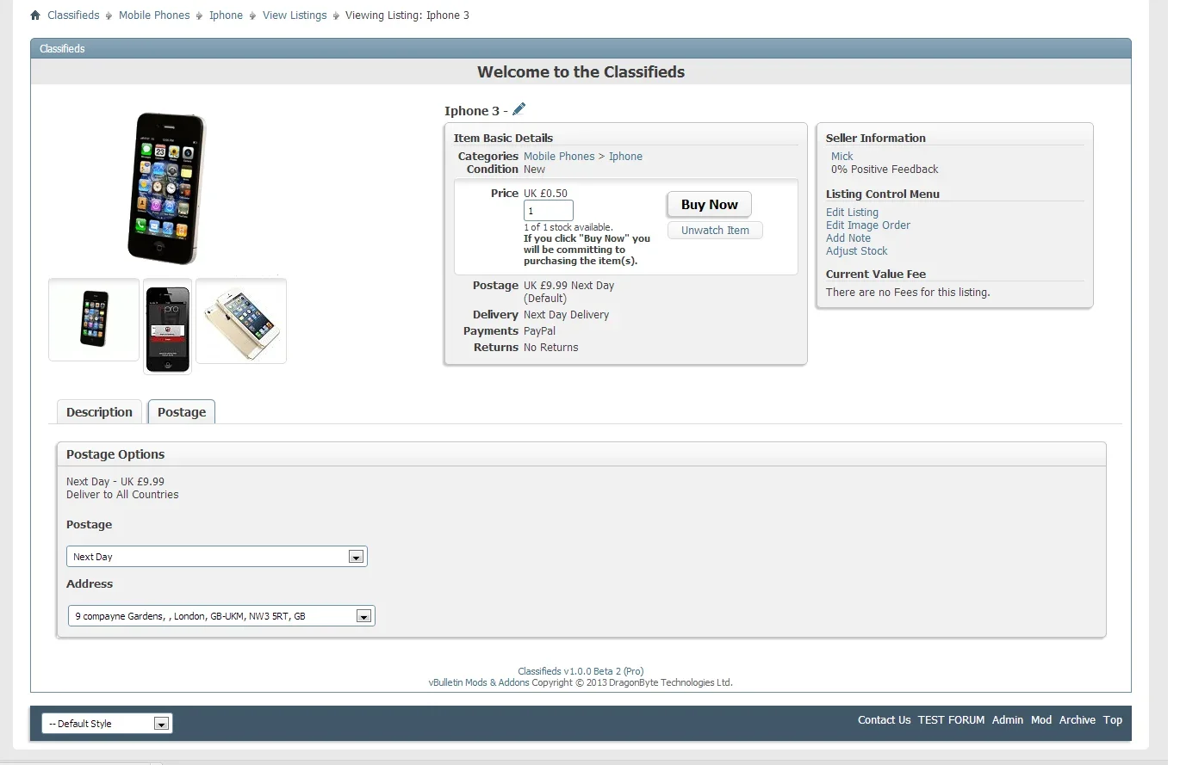Click the Add Note link
The width and height of the screenshot is (1180, 765).
click(x=848, y=238)
